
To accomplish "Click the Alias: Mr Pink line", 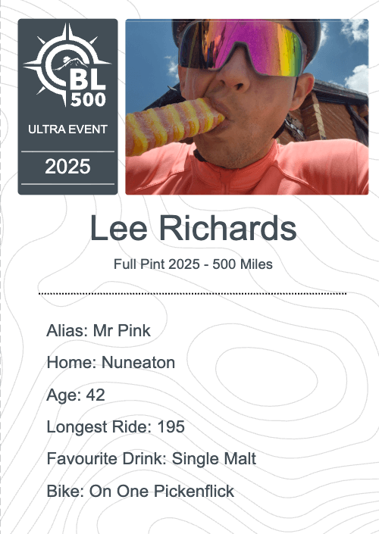I will pos(99,330).
